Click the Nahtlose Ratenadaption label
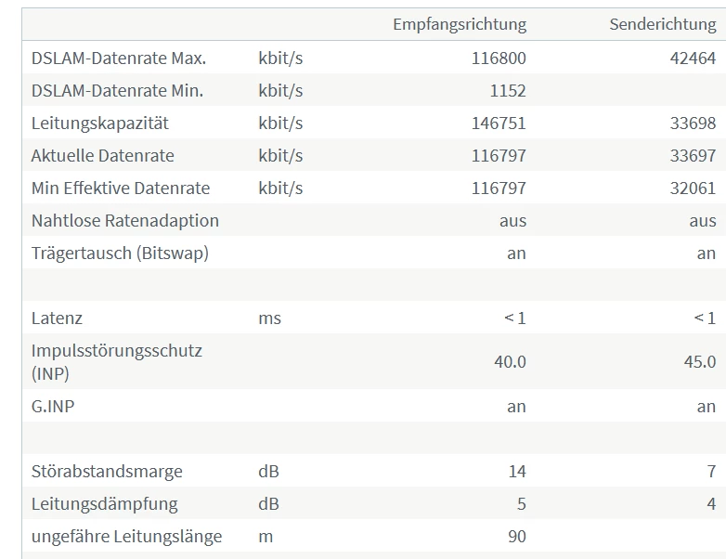The image size is (726, 559). pos(125,220)
